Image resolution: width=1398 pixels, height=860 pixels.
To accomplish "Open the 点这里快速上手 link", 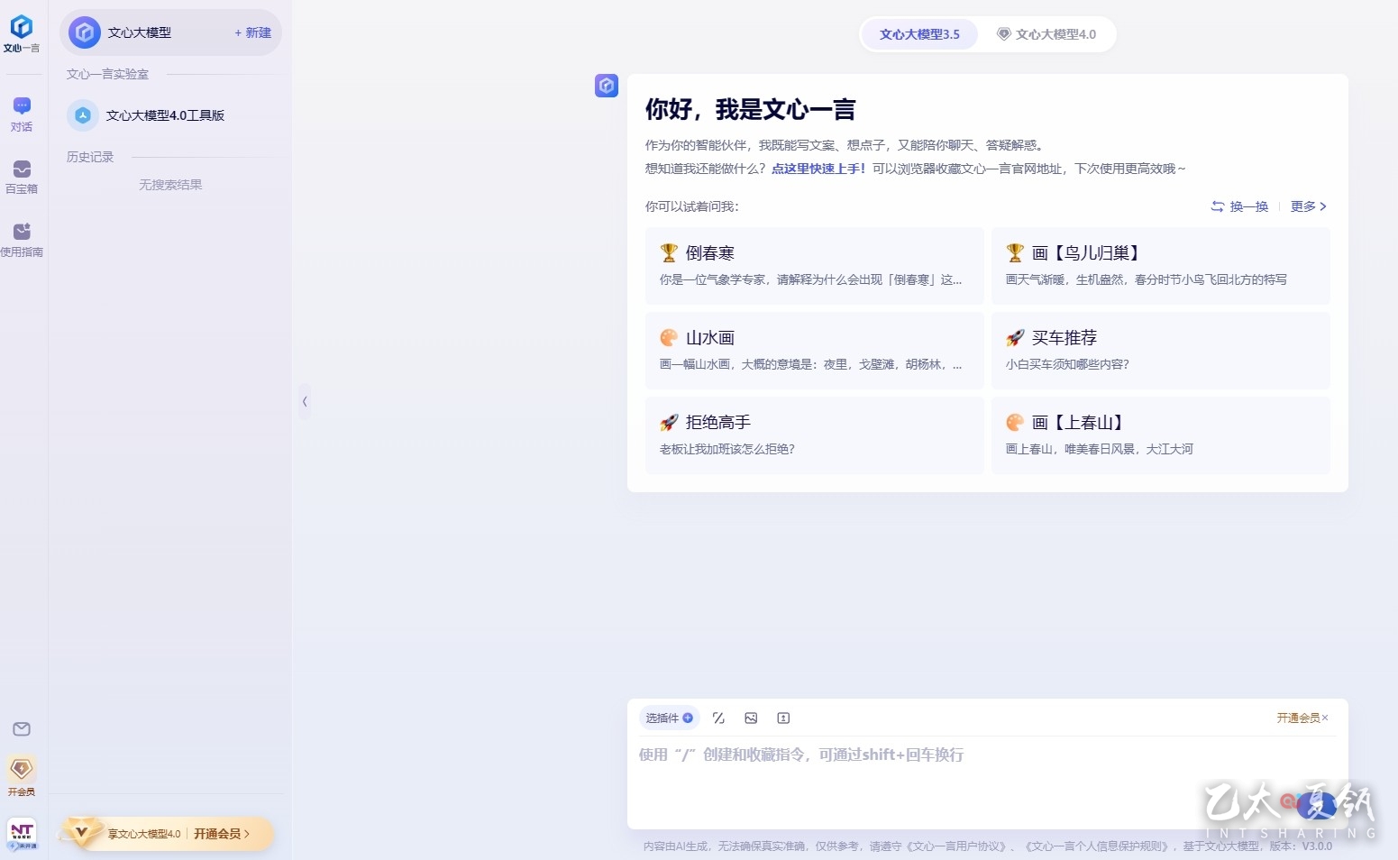I will click(818, 169).
